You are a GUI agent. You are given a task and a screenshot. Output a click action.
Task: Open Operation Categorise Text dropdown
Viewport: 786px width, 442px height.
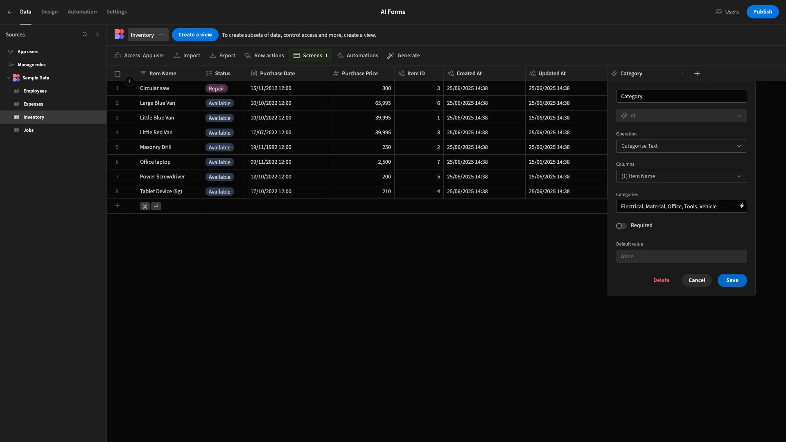coord(681,146)
